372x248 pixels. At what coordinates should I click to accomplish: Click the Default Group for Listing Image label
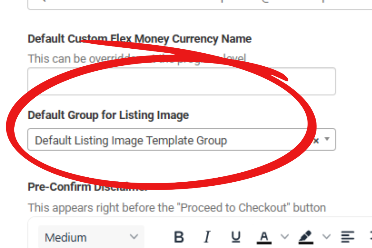(x=108, y=115)
